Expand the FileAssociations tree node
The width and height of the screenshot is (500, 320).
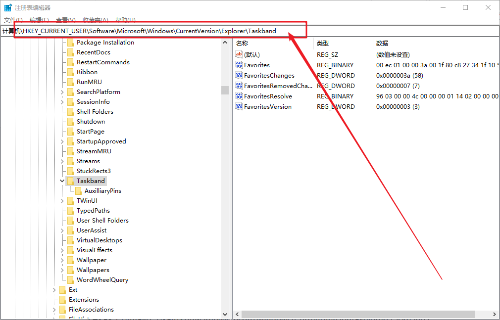tap(54, 310)
